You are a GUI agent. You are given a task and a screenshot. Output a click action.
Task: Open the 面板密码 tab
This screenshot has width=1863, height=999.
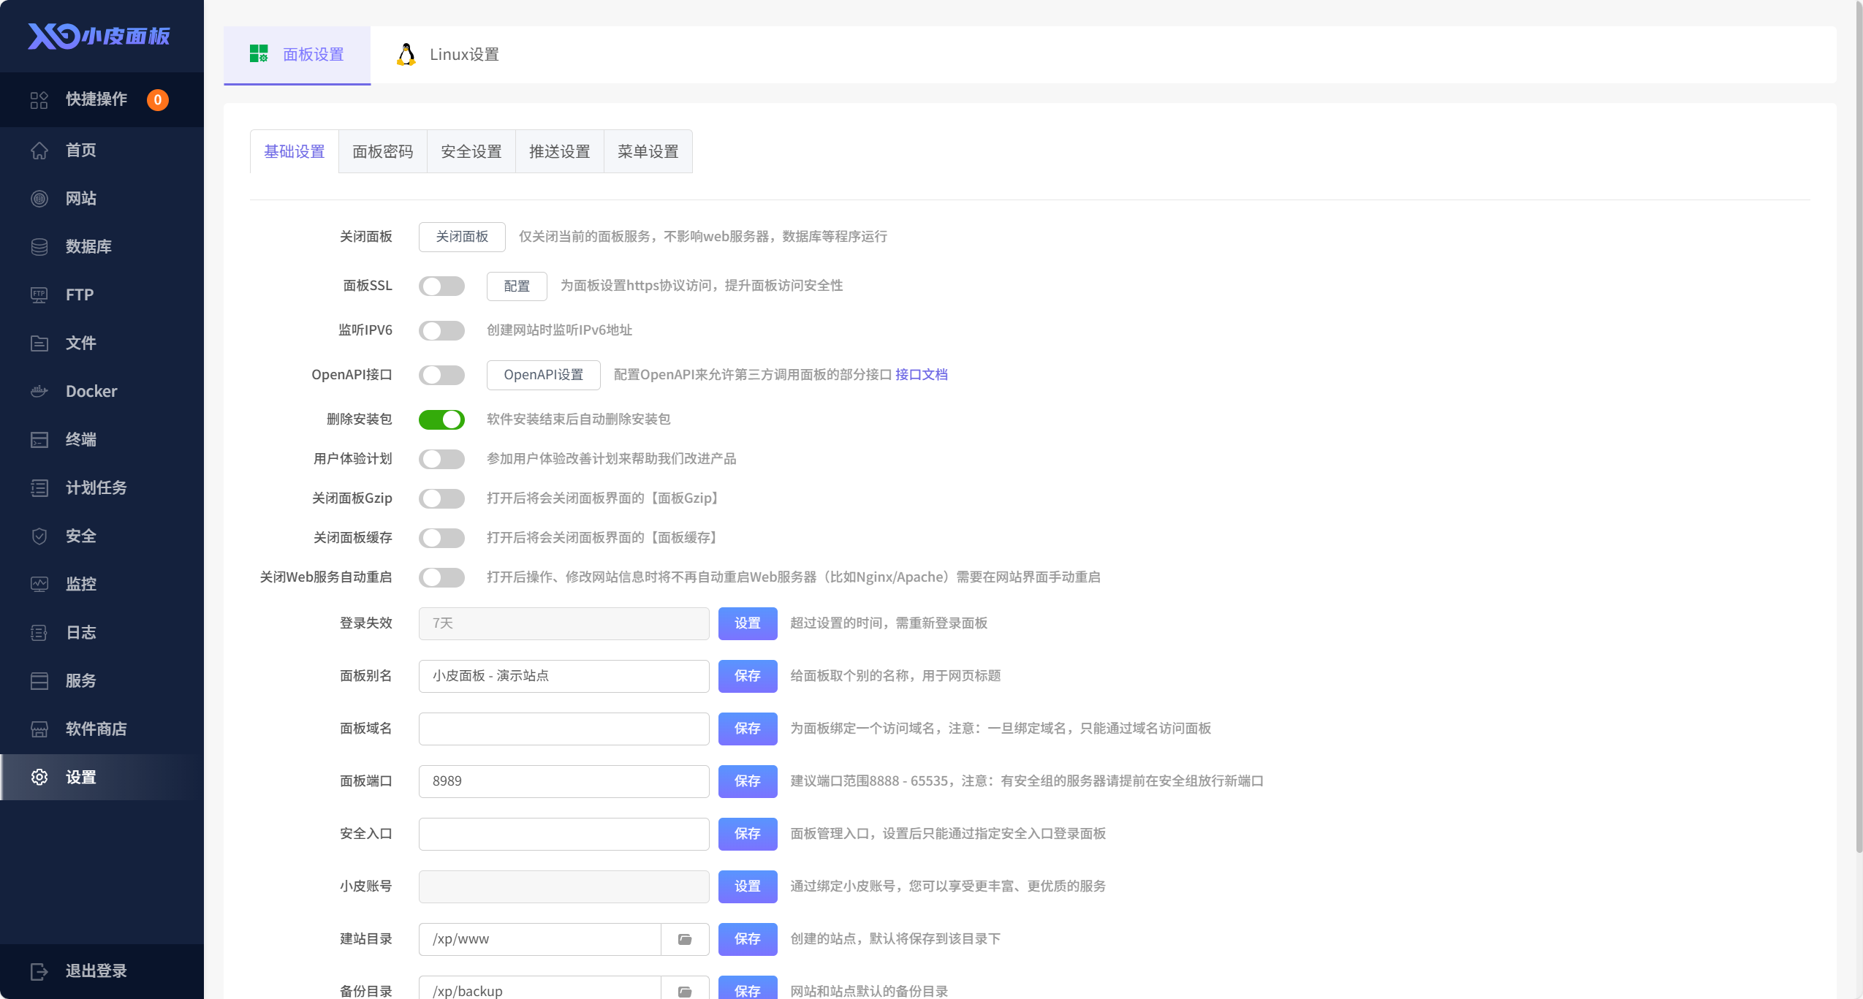click(383, 151)
